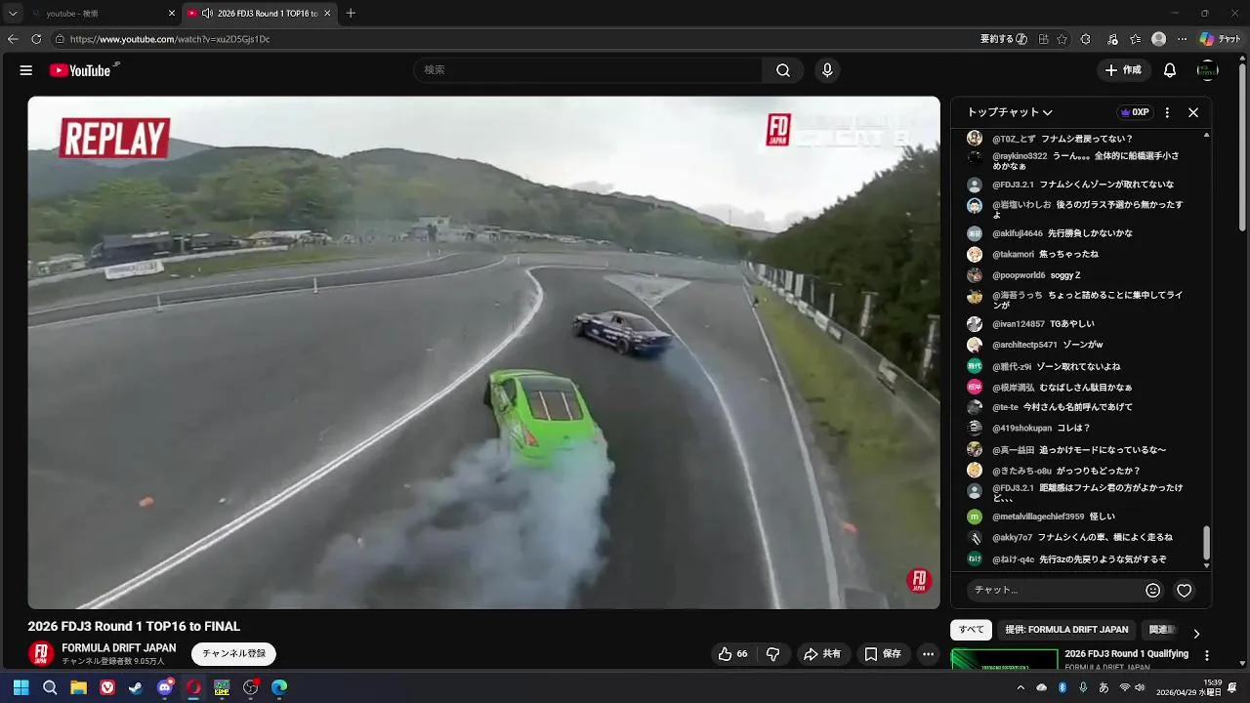This screenshot has width=1250, height=703.
Task: Dislike the video with thumbs-down button
Action: (772, 654)
